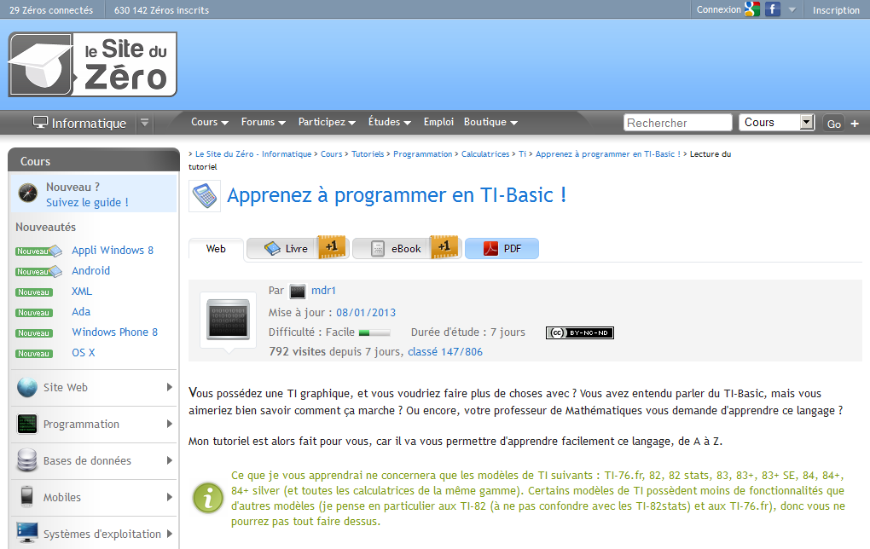This screenshot has height=549, width=870.
Task: Open the Appli Windows 8 tutorial
Action: click(x=113, y=250)
